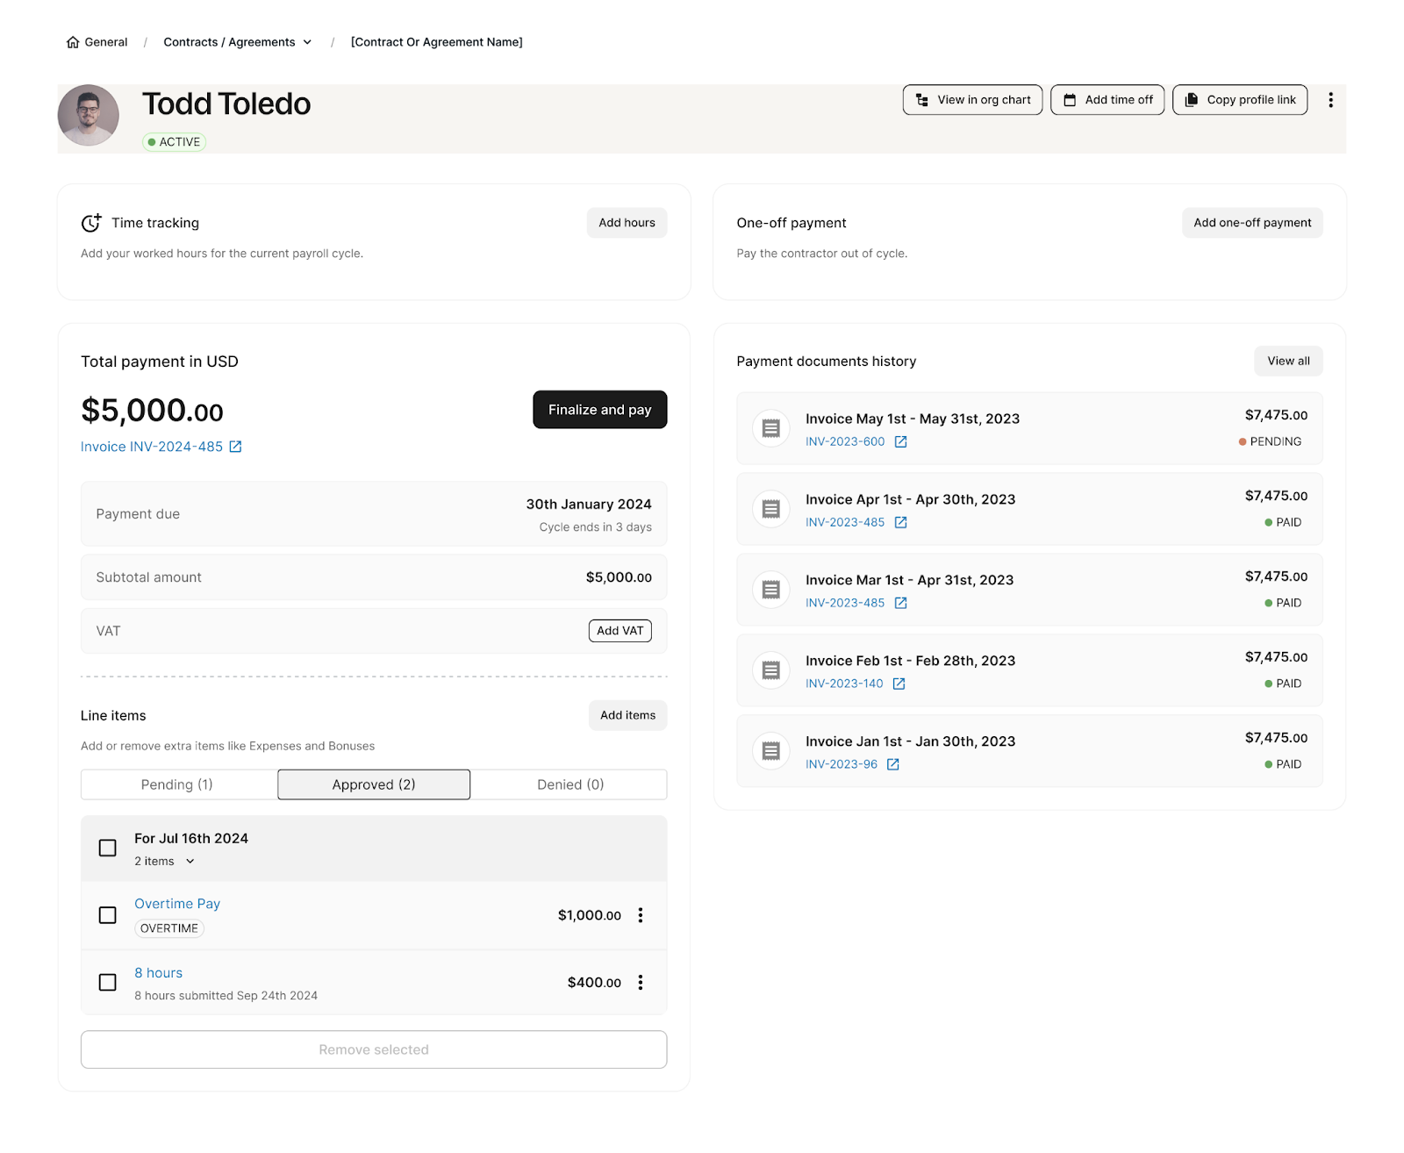The height and width of the screenshot is (1153, 1404).
Task: Click the General home icon in breadcrumb
Action: click(x=73, y=42)
